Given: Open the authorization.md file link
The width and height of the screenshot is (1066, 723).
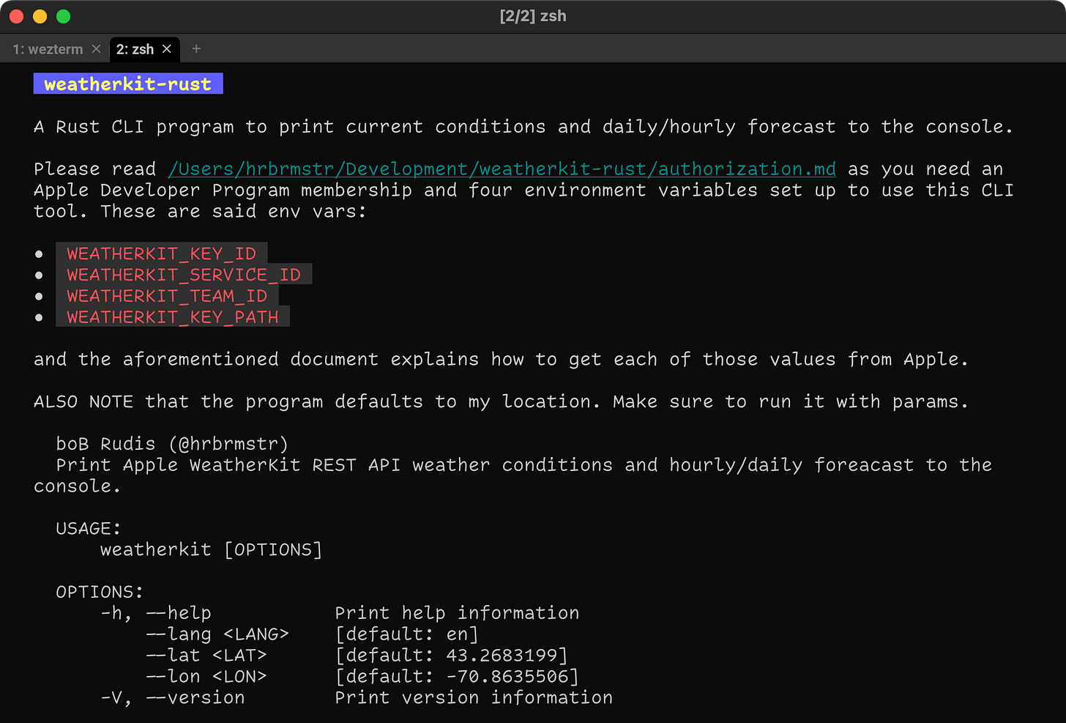Looking at the screenshot, I should point(502,169).
